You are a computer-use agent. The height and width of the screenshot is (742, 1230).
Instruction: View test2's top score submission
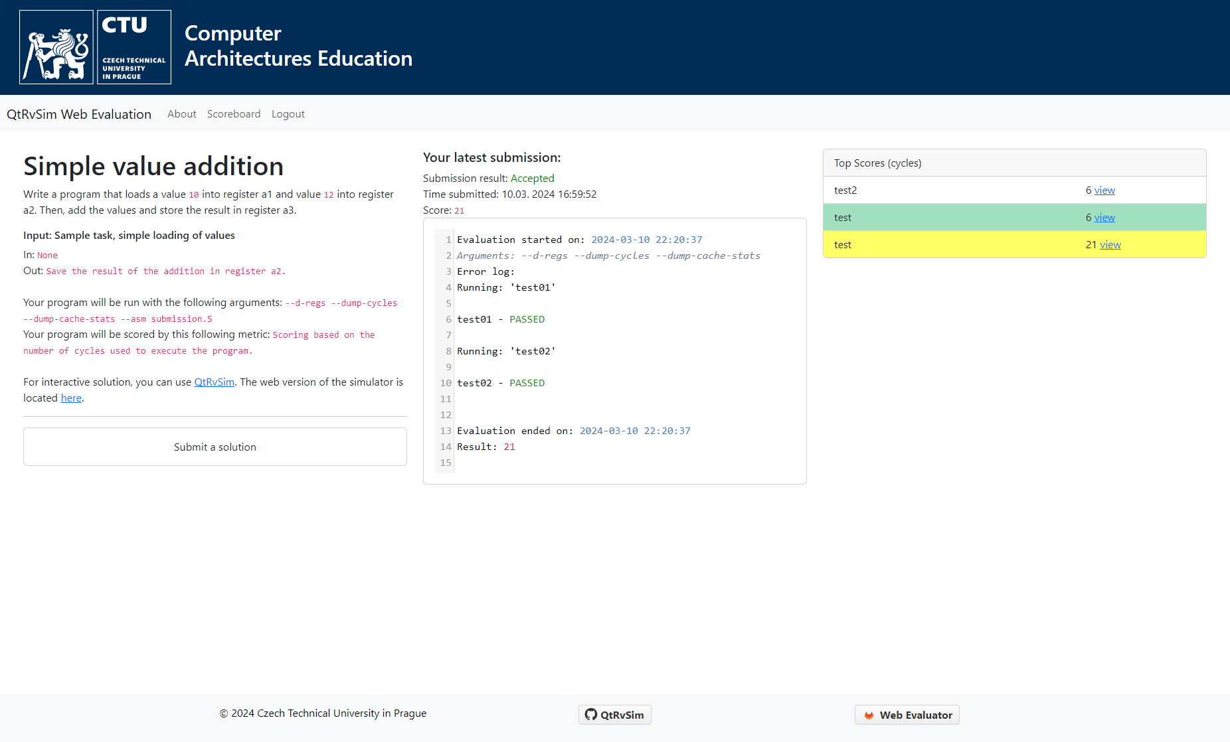coord(1104,190)
